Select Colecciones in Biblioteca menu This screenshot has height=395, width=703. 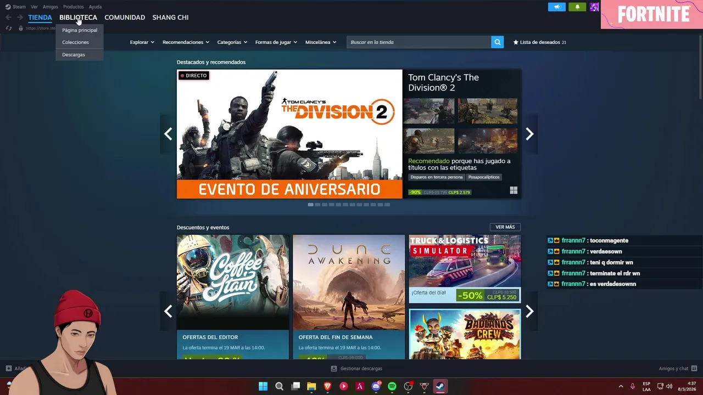[80, 42]
